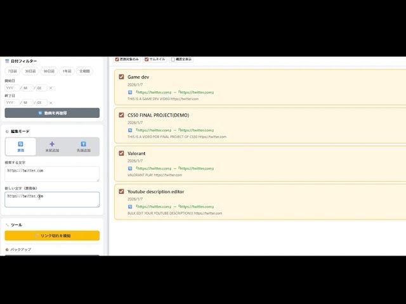Filter by the 90日前 date chip

coord(49,71)
